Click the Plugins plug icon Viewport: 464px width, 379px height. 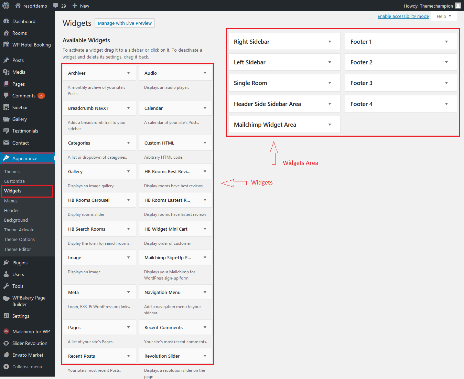[6, 263]
